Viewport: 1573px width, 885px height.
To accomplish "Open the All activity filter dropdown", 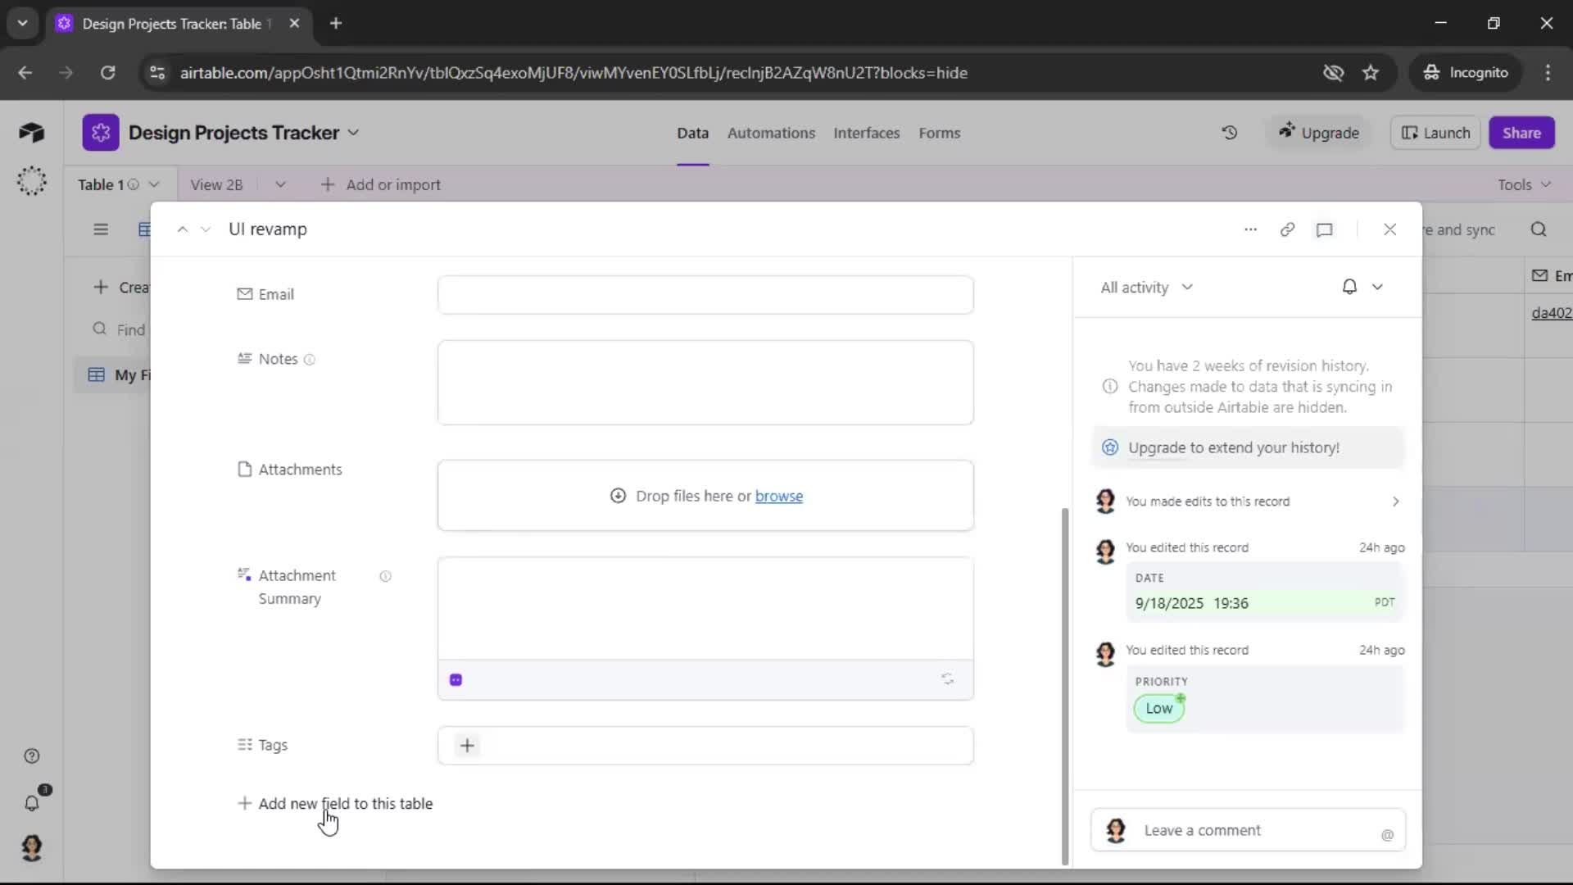I will click(1146, 287).
